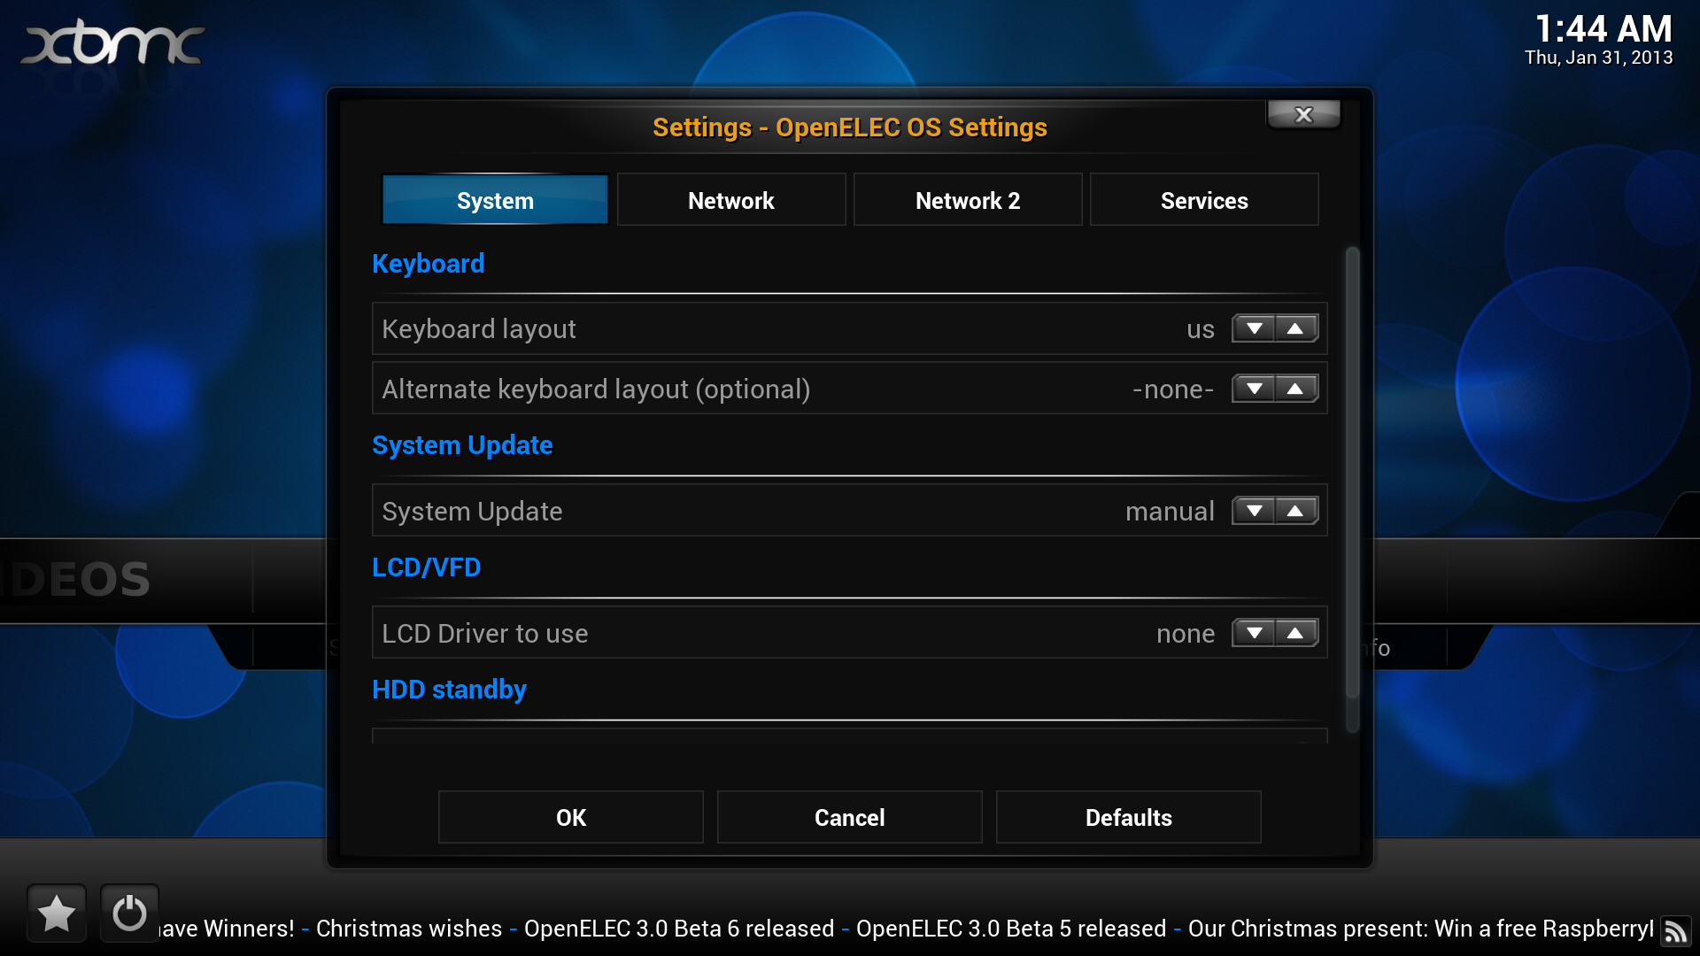Switch to the Network tab
Viewport: 1700px width, 956px height.
731,200
